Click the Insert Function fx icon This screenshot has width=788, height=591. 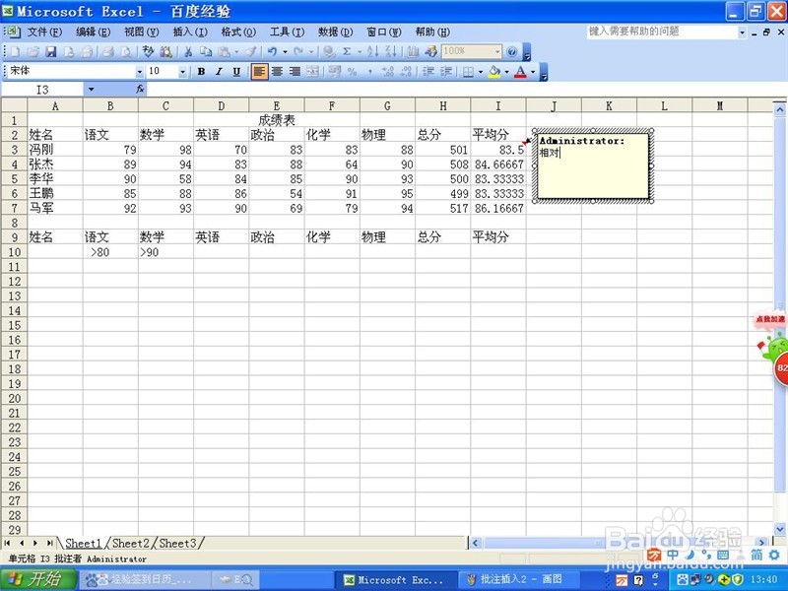[x=140, y=89]
